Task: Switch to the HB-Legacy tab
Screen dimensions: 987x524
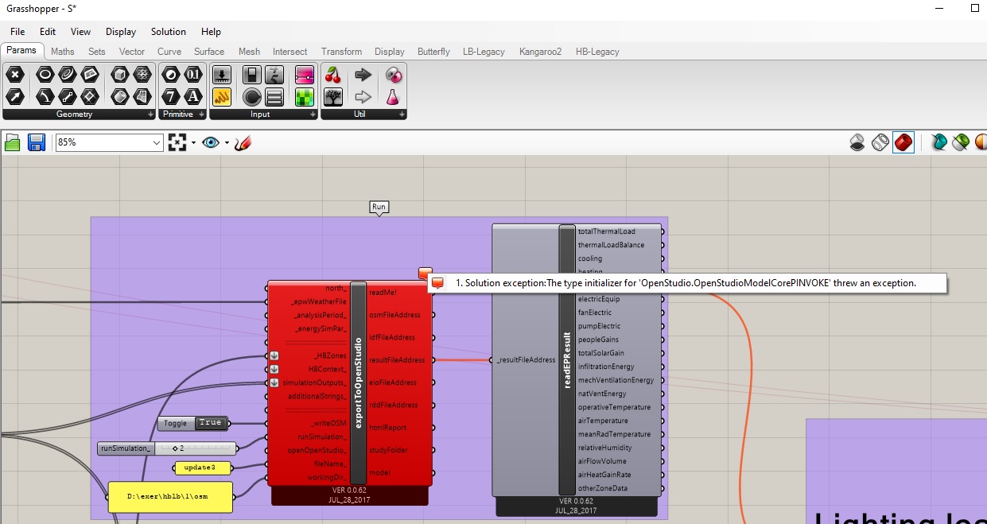Action: [597, 52]
